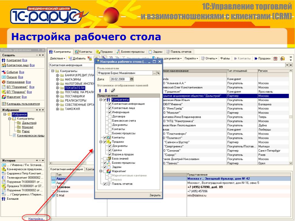Check the Банковские счета checkbox
295x221 pixels.
[110, 121]
